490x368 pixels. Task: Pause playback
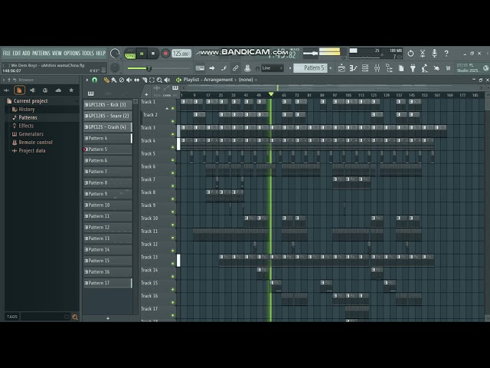[x=142, y=54]
